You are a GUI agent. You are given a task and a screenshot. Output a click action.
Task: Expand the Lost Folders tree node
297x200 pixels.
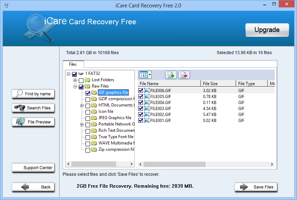pyautogui.click(x=75, y=80)
